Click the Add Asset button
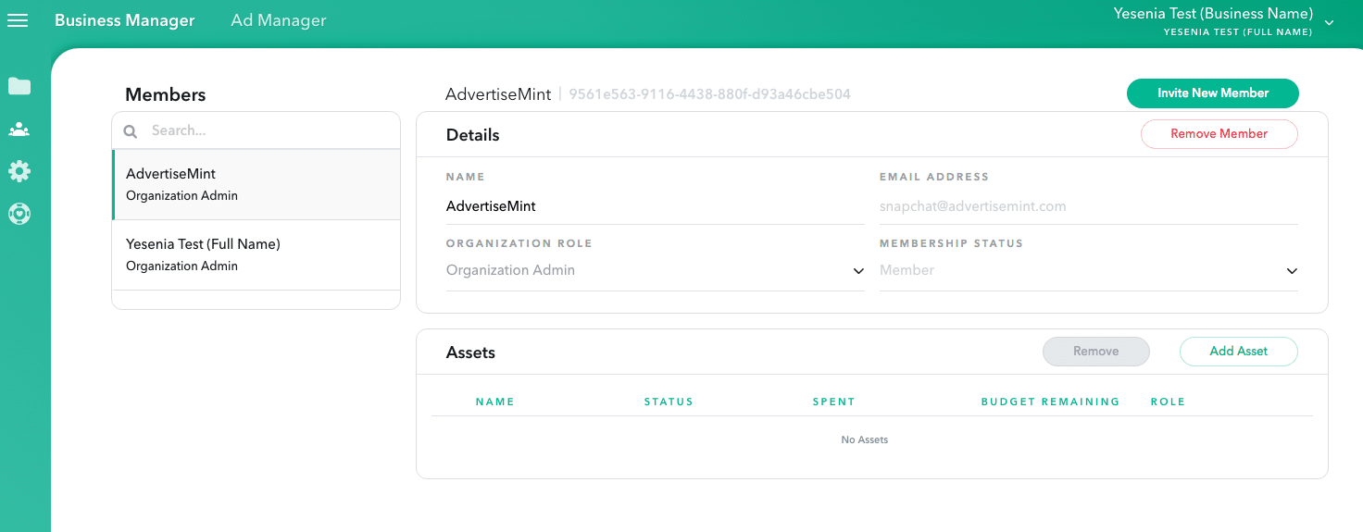 1239,352
